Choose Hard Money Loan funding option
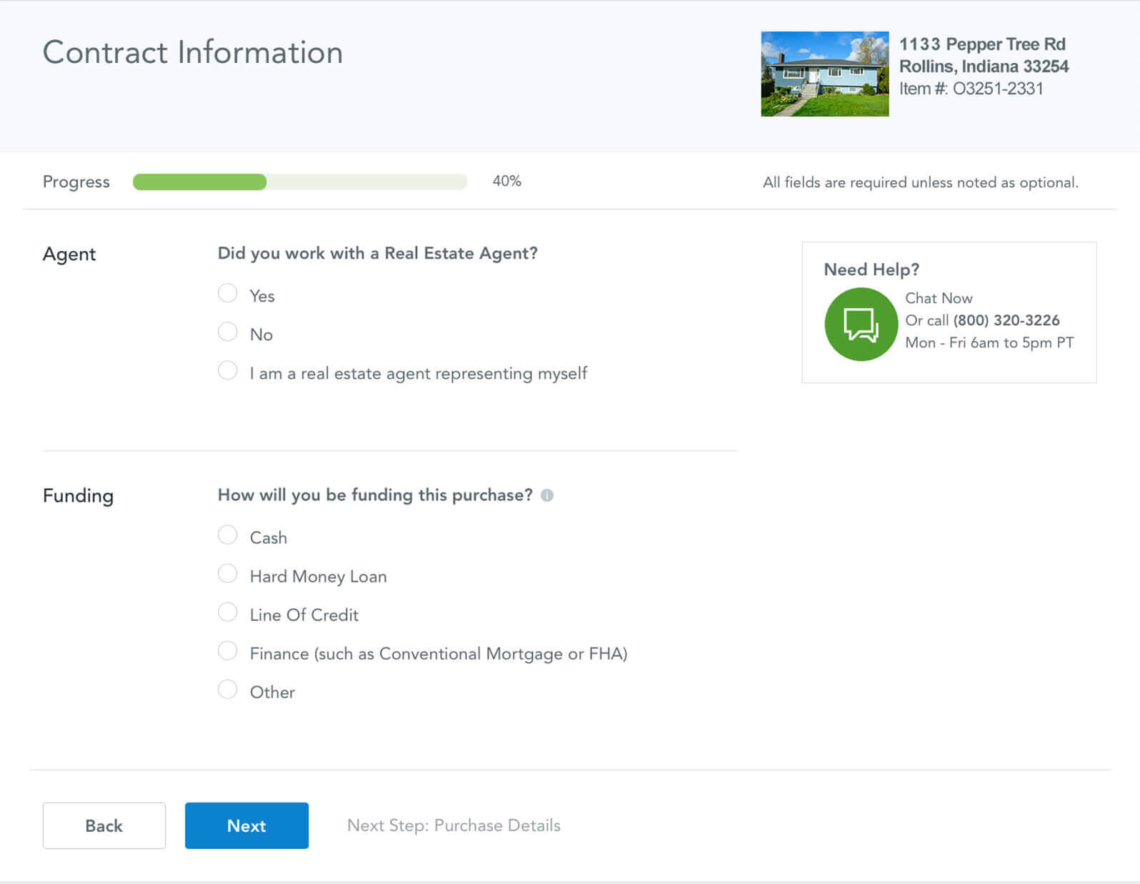1140x884 pixels. tap(228, 574)
